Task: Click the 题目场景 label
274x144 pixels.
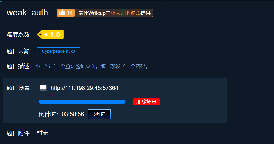Action: pos(19,88)
